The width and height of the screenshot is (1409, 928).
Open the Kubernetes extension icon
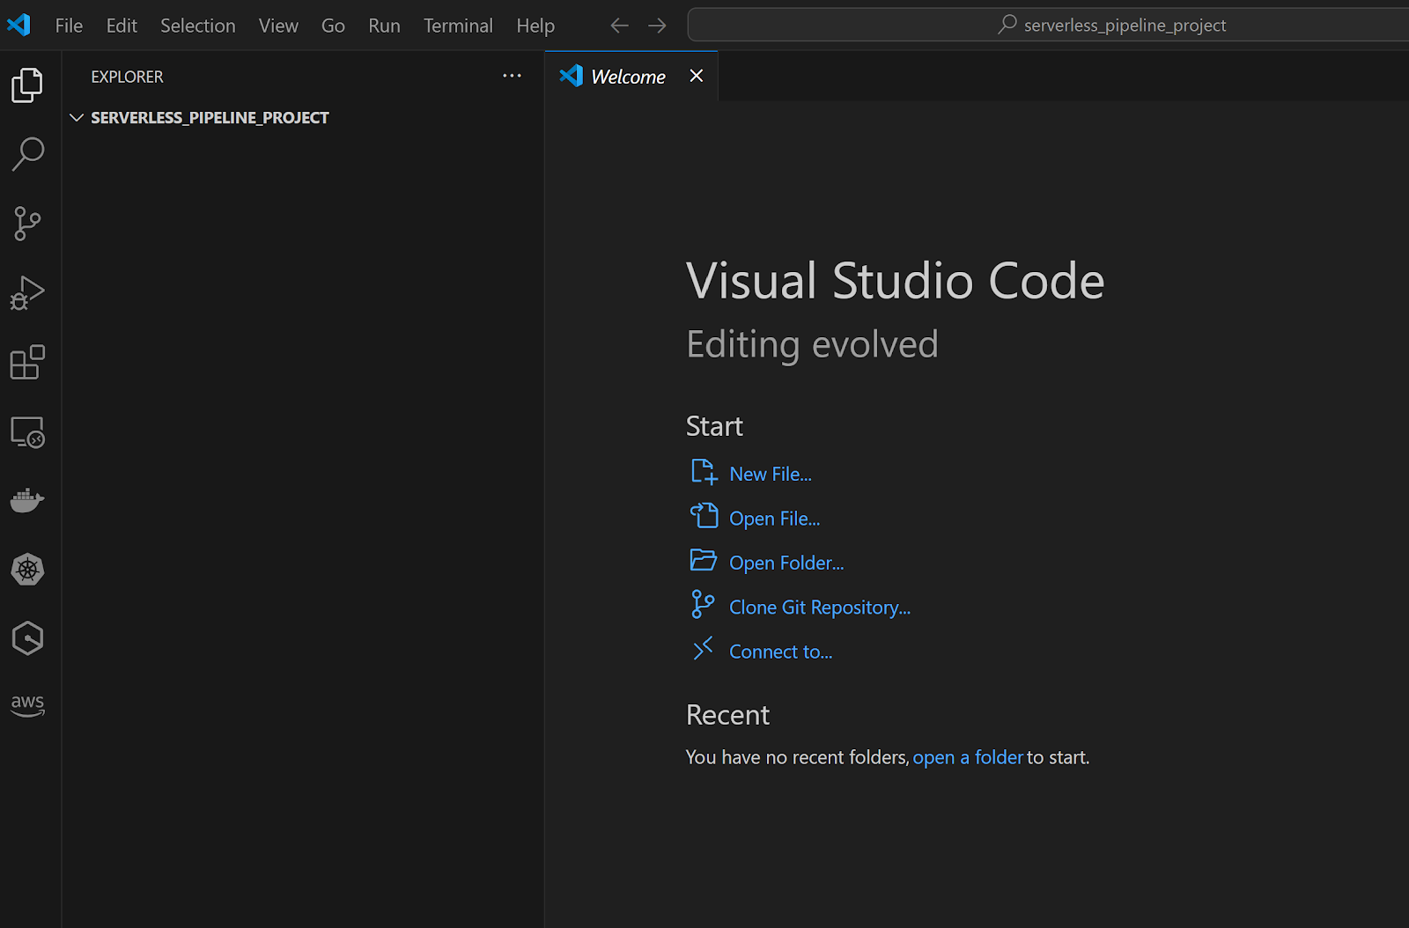27,570
